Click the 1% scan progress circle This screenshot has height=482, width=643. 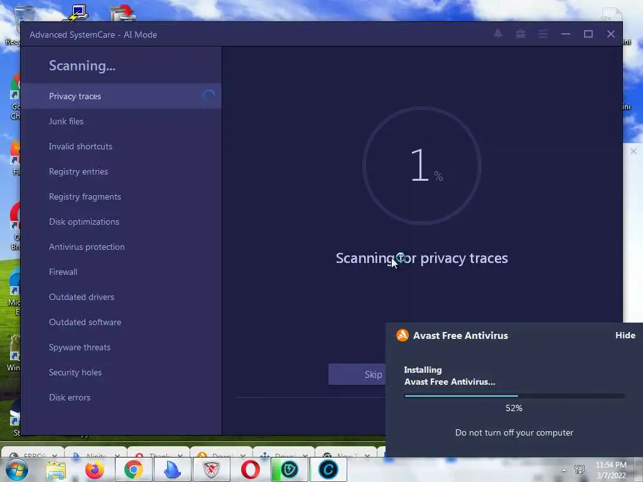pyautogui.click(x=421, y=166)
